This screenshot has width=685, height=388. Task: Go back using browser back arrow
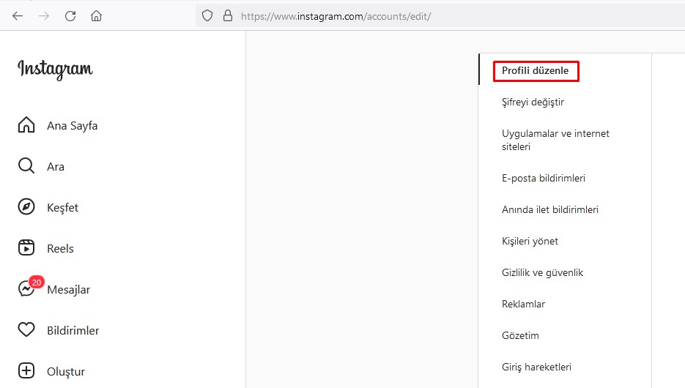(18, 15)
